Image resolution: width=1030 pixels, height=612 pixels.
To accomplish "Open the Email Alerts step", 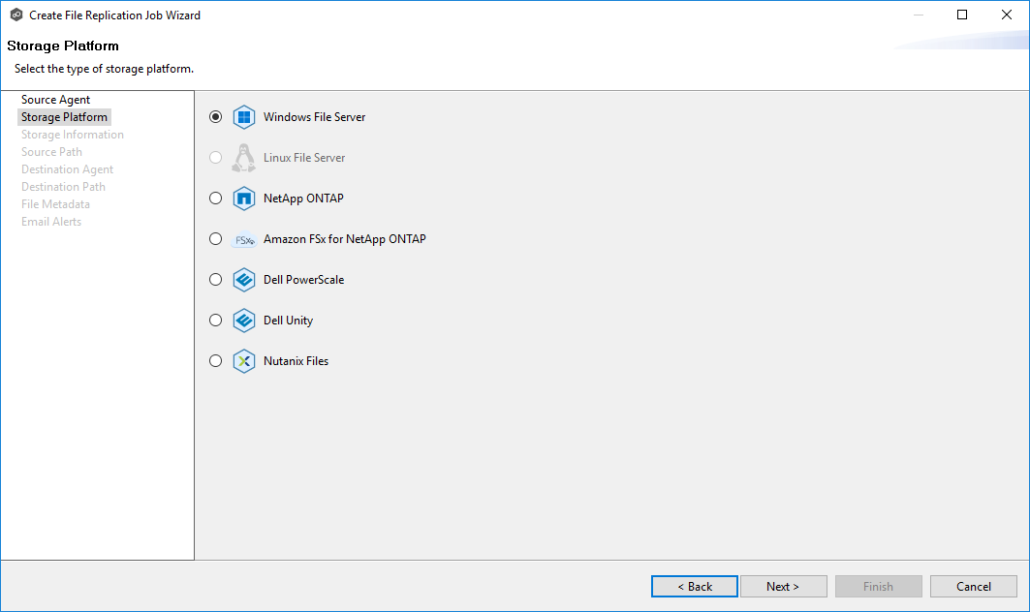I will tap(51, 222).
